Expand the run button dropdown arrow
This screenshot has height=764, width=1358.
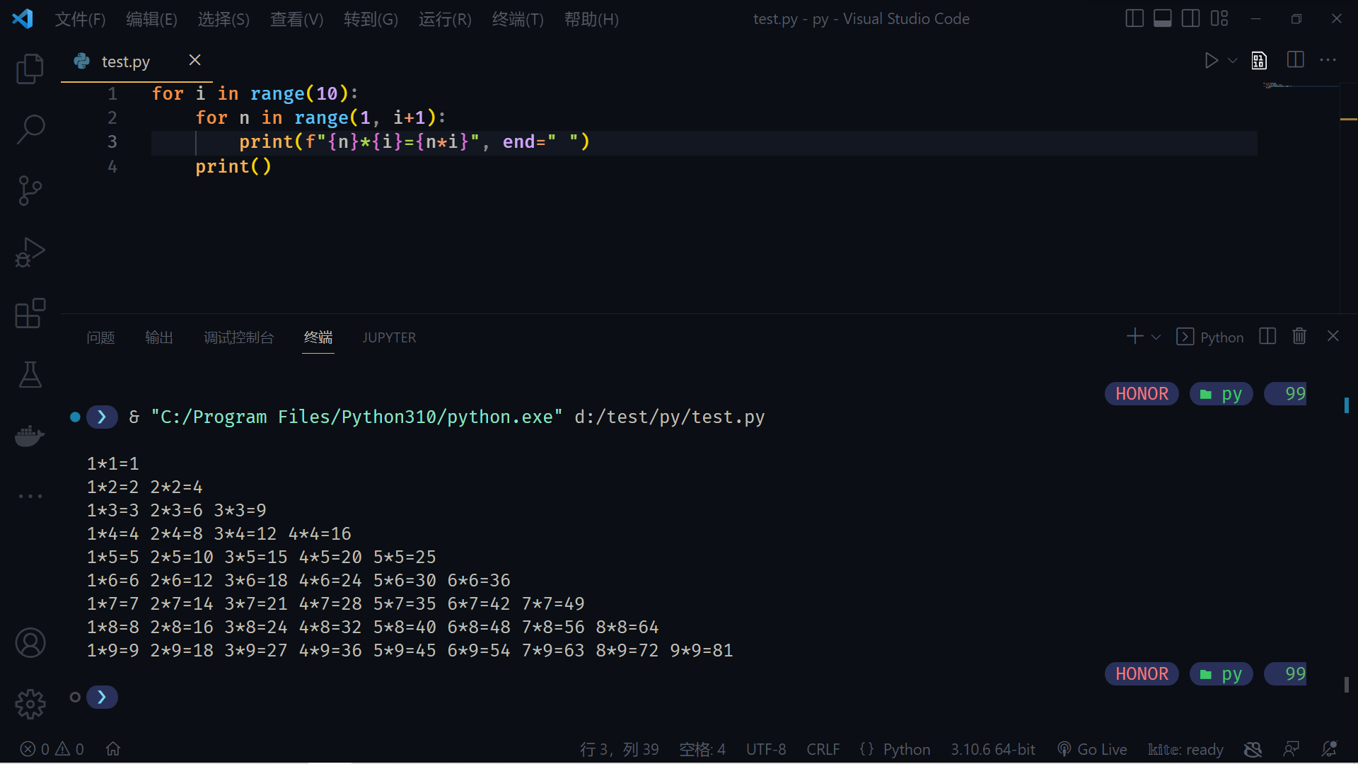pos(1233,61)
